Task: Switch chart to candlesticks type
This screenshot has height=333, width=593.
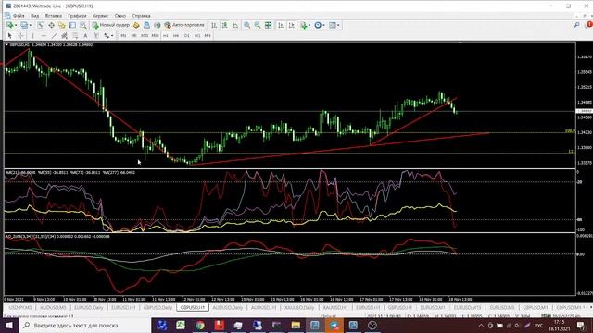Action: [x=224, y=25]
